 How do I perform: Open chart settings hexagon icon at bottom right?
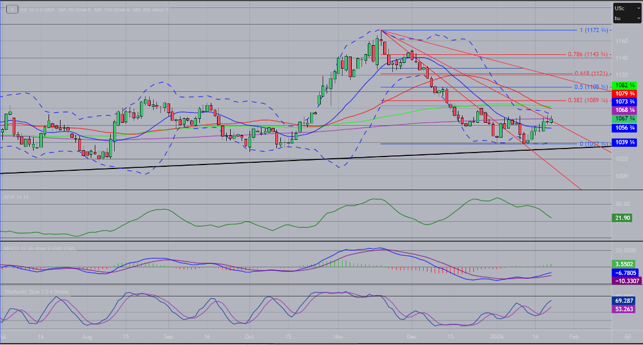pyautogui.click(x=627, y=337)
